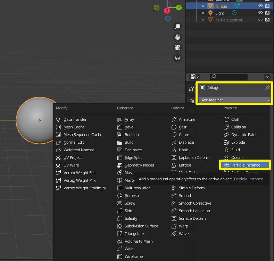Click the properties search field
The width and height of the screenshot is (274, 261).
(229, 77)
